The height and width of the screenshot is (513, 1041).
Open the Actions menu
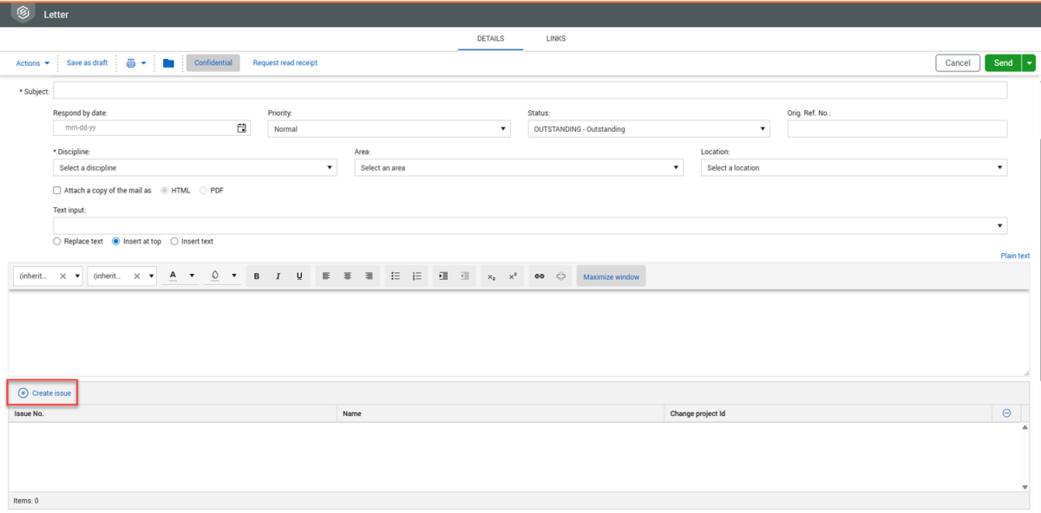click(33, 63)
